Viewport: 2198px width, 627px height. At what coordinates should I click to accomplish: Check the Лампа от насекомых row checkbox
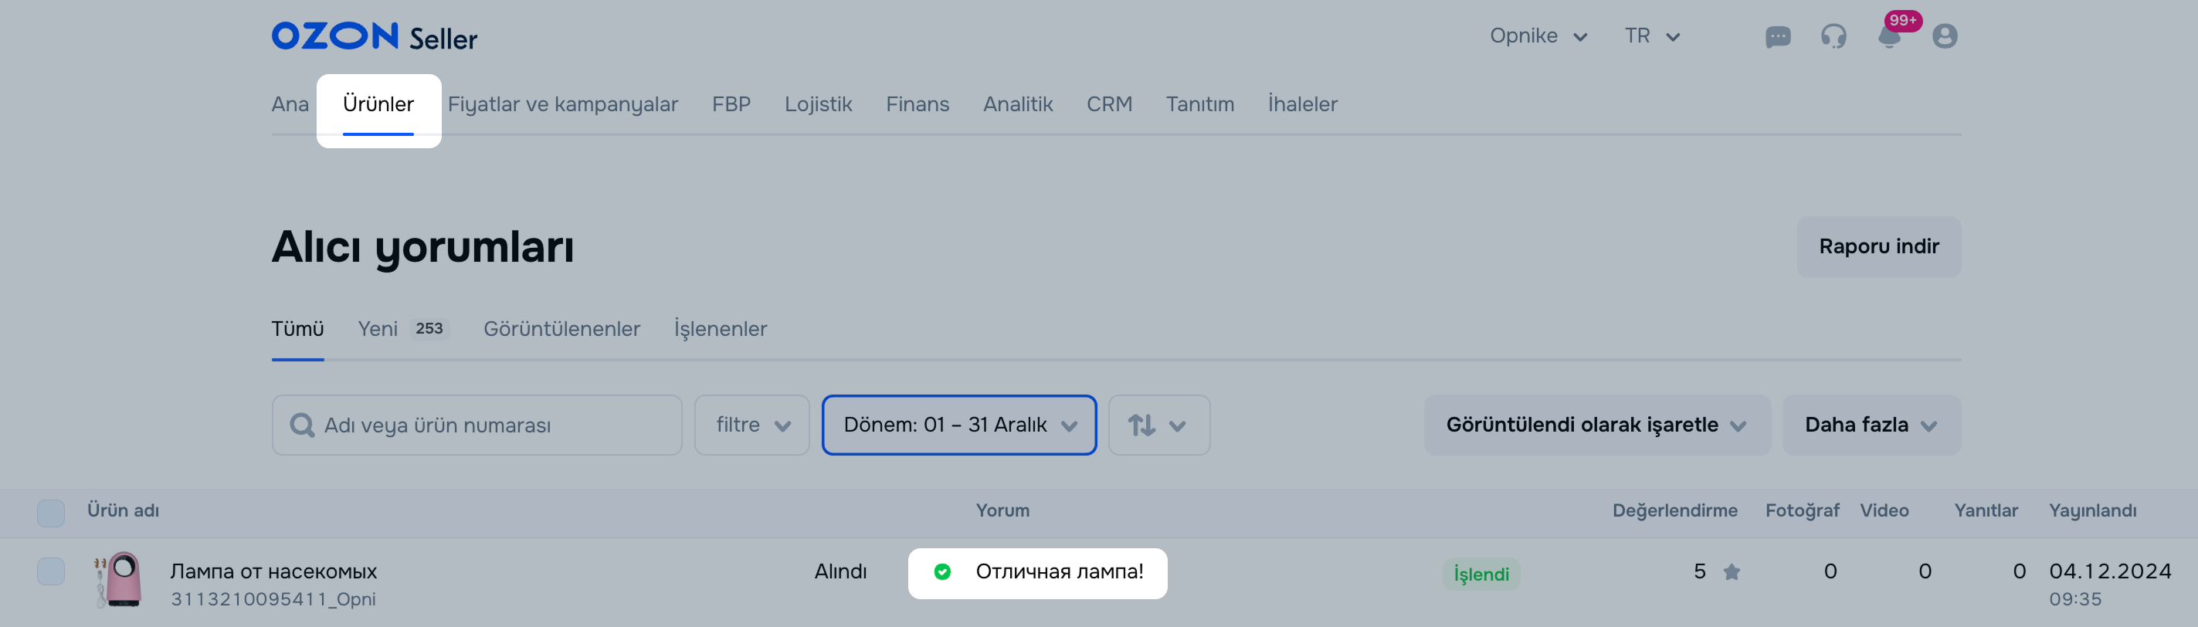pyautogui.click(x=51, y=571)
